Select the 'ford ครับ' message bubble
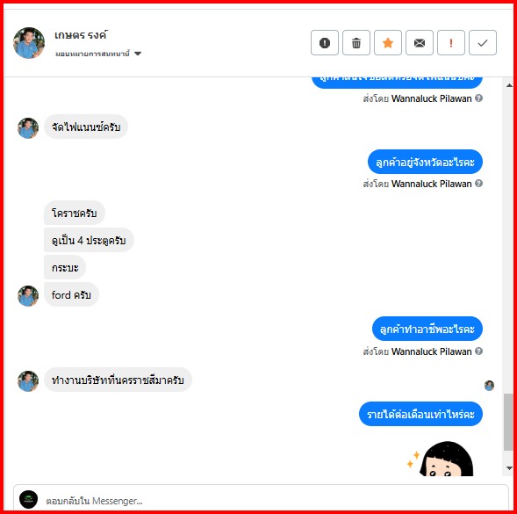Image resolution: width=517 pixels, height=514 pixels. click(71, 295)
